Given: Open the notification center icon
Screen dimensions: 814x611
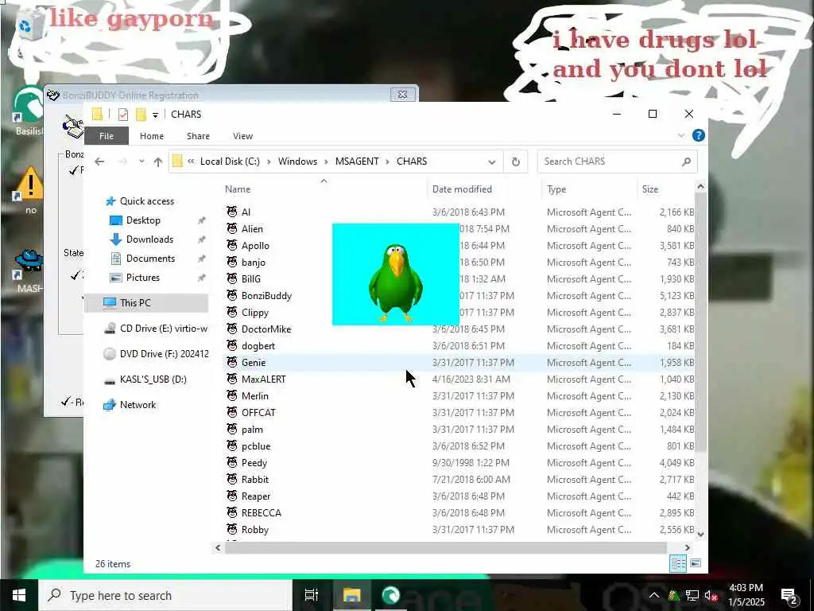Looking at the screenshot, I should [x=789, y=596].
